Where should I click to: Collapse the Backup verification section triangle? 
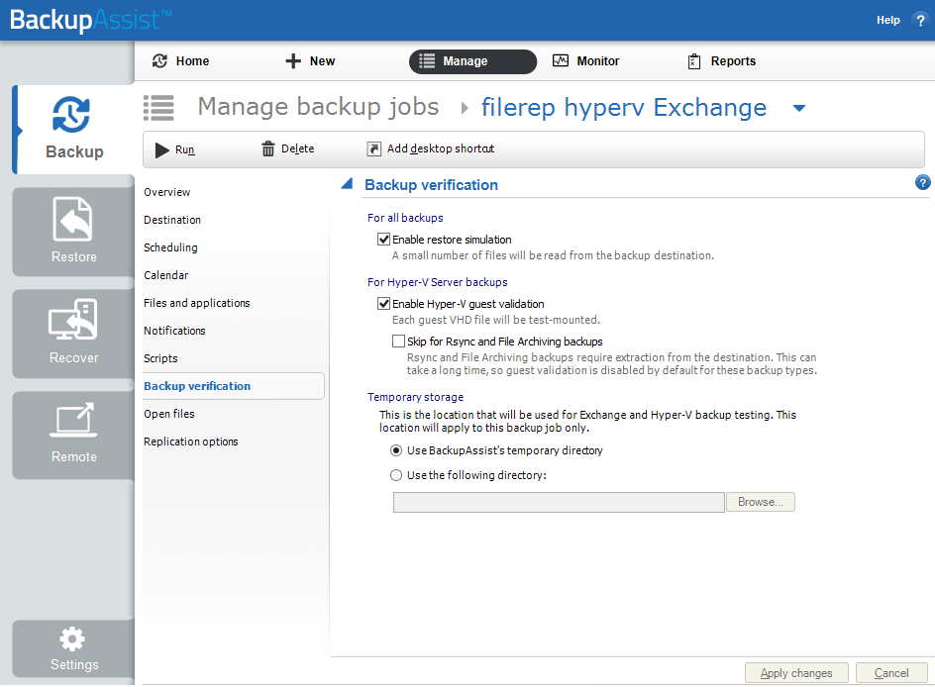coord(347,184)
